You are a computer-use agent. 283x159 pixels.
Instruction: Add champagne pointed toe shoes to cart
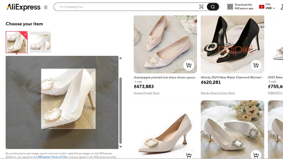[x=189, y=65]
